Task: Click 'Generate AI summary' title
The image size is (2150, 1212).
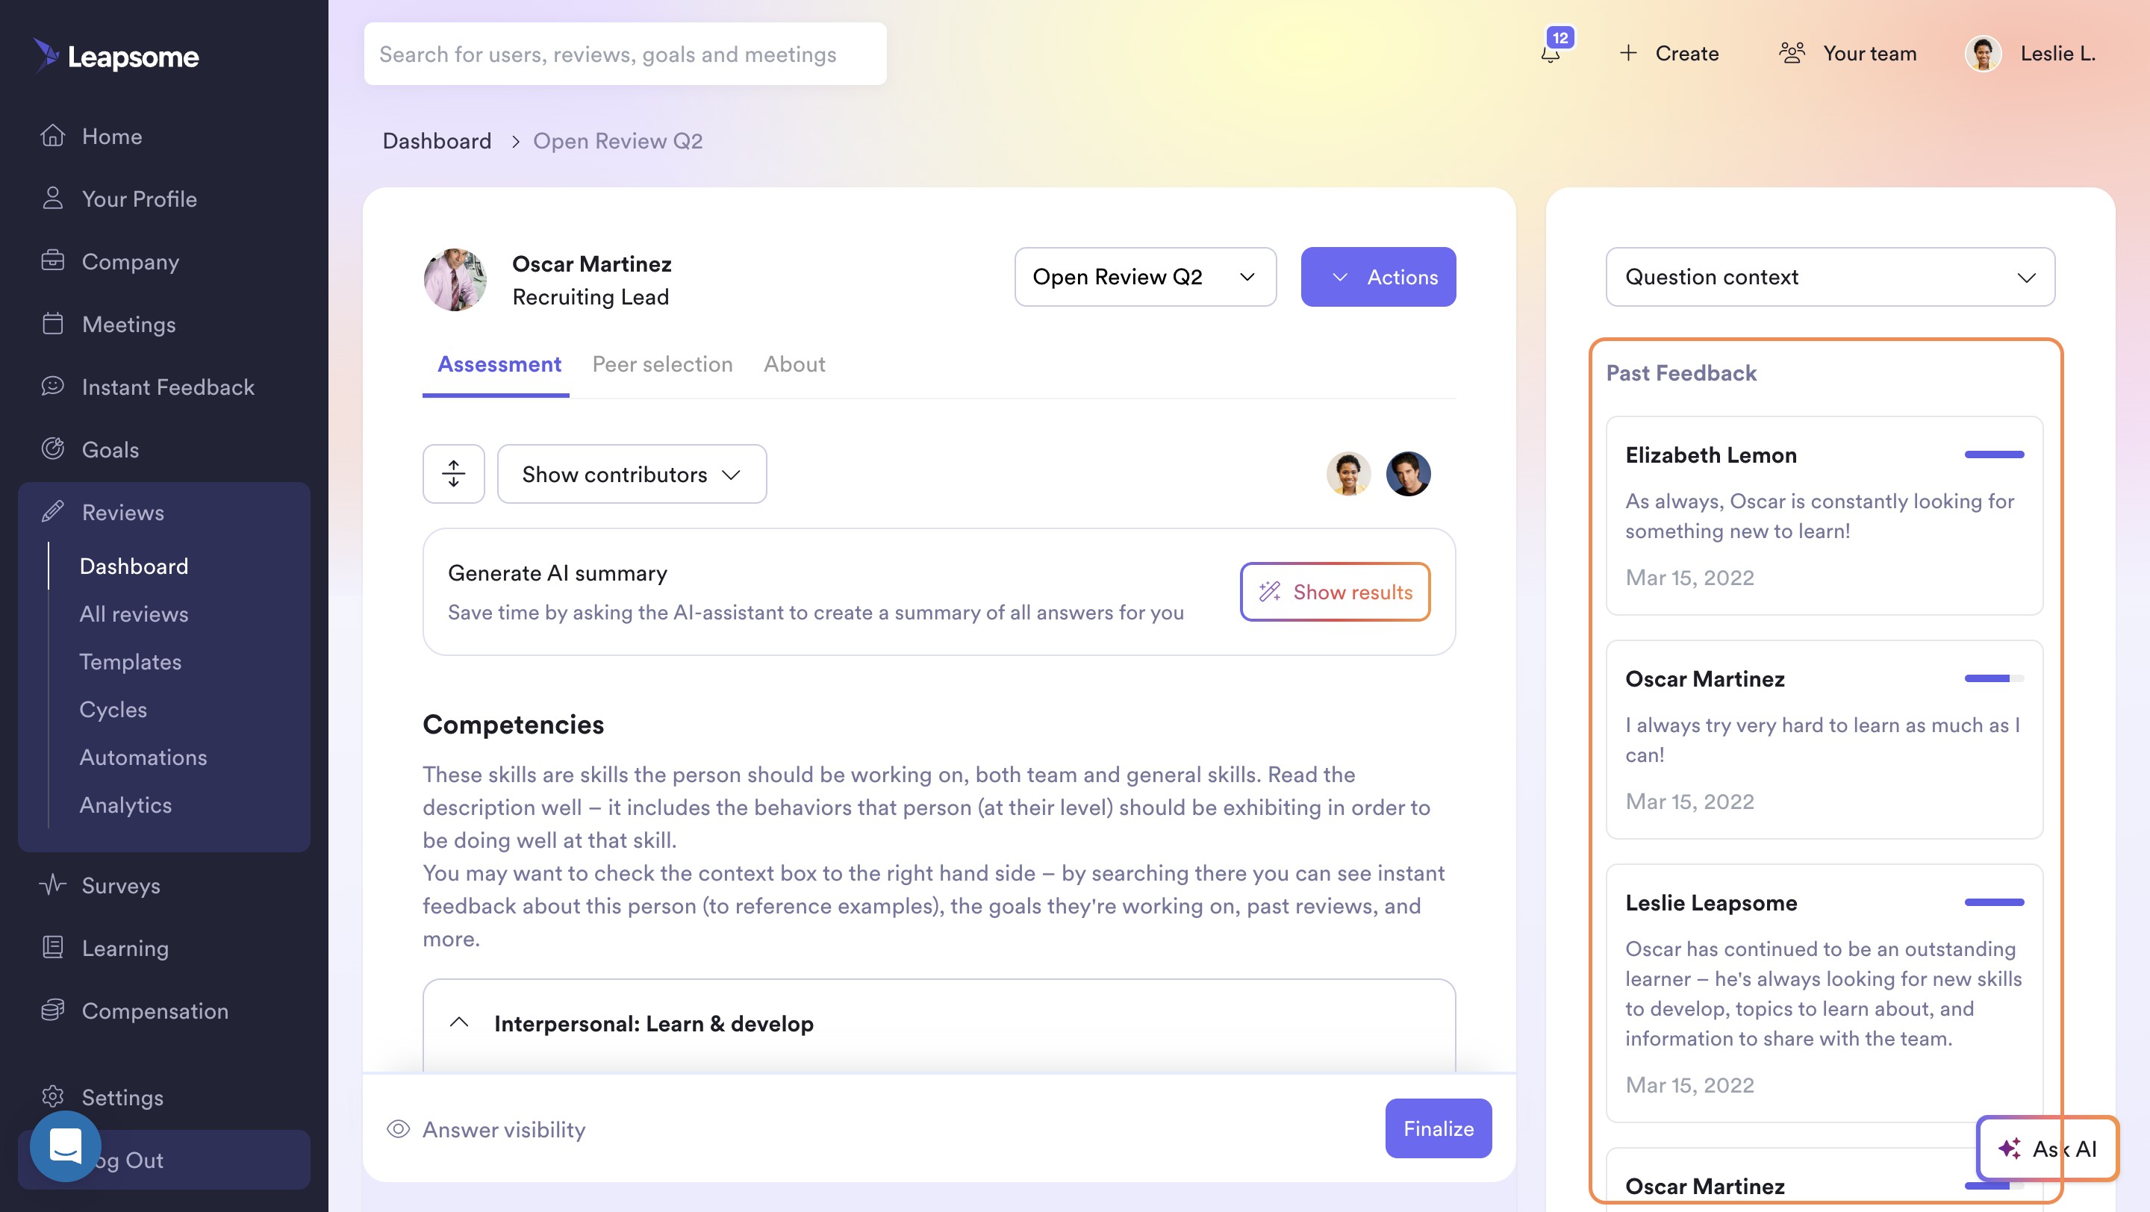Action: click(557, 572)
